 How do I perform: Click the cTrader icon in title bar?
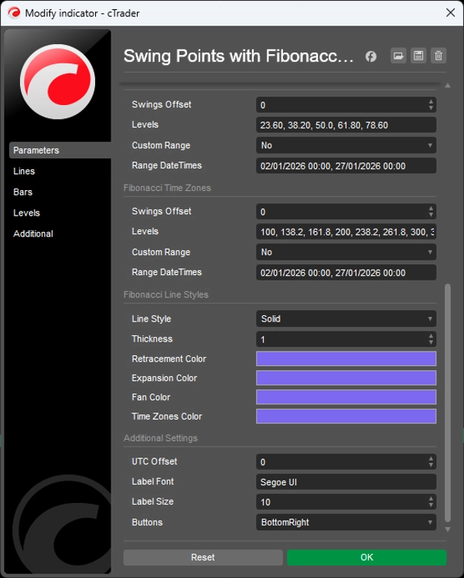(x=13, y=13)
